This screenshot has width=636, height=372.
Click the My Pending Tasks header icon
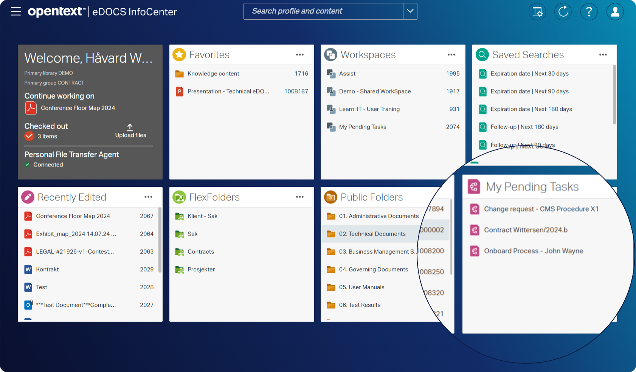pos(474,187)
